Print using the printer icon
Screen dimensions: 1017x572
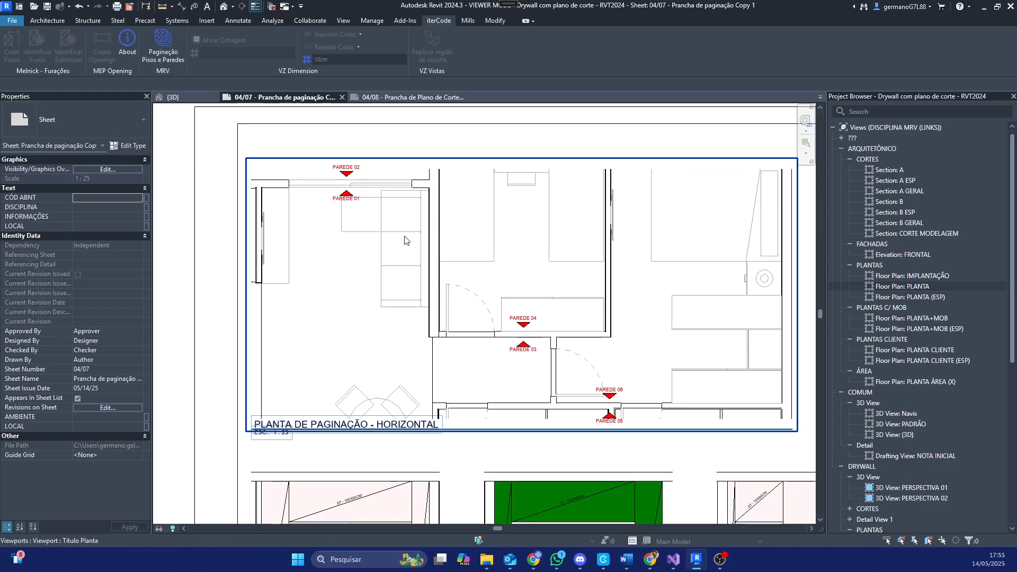[x=117, y=6]
